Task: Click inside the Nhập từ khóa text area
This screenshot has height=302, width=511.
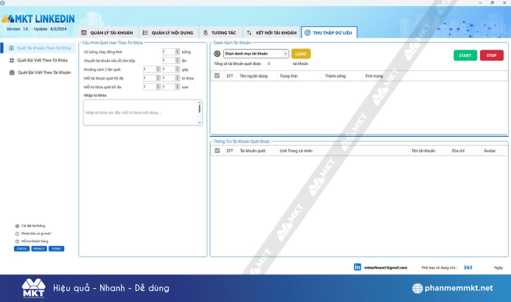Action: (139, 112)
